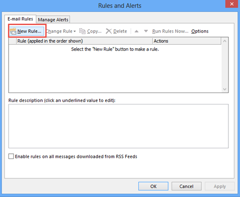Click the Rule (applied in order shown) header

[84, 41]
